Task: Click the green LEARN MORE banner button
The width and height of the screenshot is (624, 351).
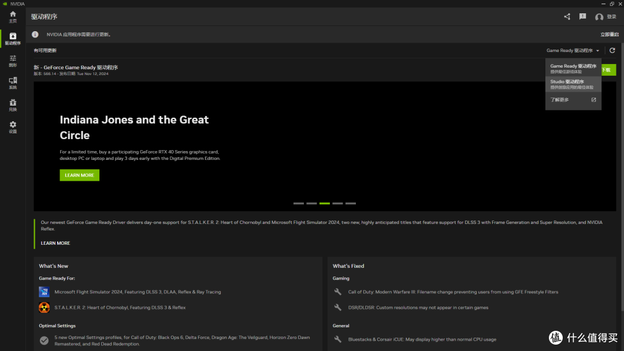Action: pos(80,175)
